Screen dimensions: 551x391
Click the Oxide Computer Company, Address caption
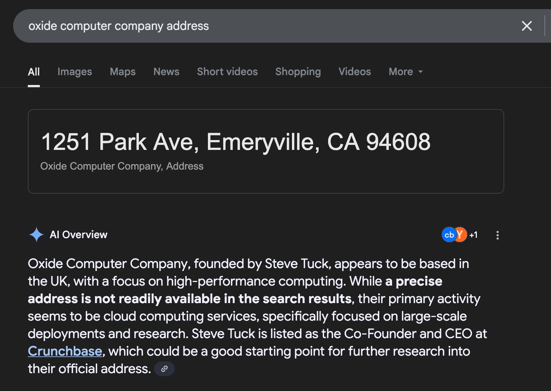click(x=122, y=166)
